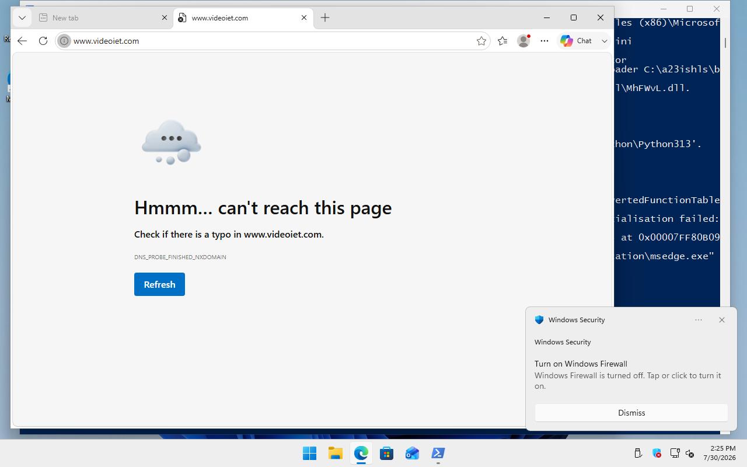
Task: Add this page to favorites star icon
Action: click(x=481, y=41)
